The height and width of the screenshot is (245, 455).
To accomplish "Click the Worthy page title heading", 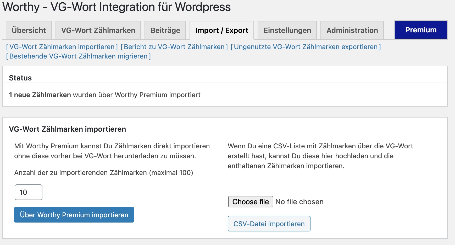I will tap(116, 7).
